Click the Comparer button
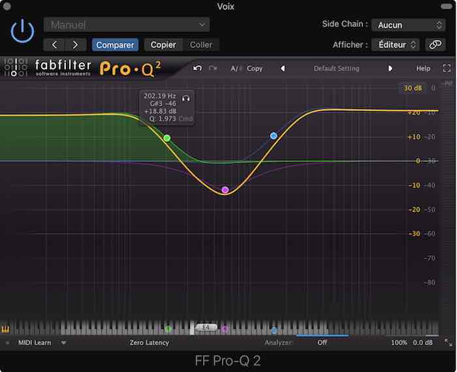Image resolution: width=457 pixels, height=372 pixels. [x=115, y=45]
